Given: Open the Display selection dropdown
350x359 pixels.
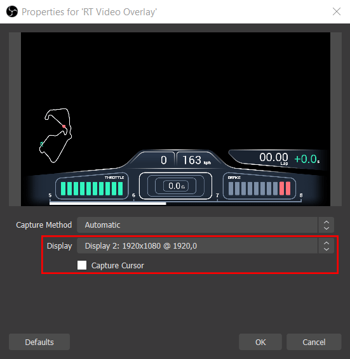Looking at the screenshot, I should 205,245.
